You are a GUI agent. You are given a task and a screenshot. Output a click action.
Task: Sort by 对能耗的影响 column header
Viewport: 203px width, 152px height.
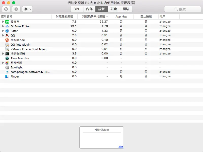pyautogui.click(x=64, y=16)
